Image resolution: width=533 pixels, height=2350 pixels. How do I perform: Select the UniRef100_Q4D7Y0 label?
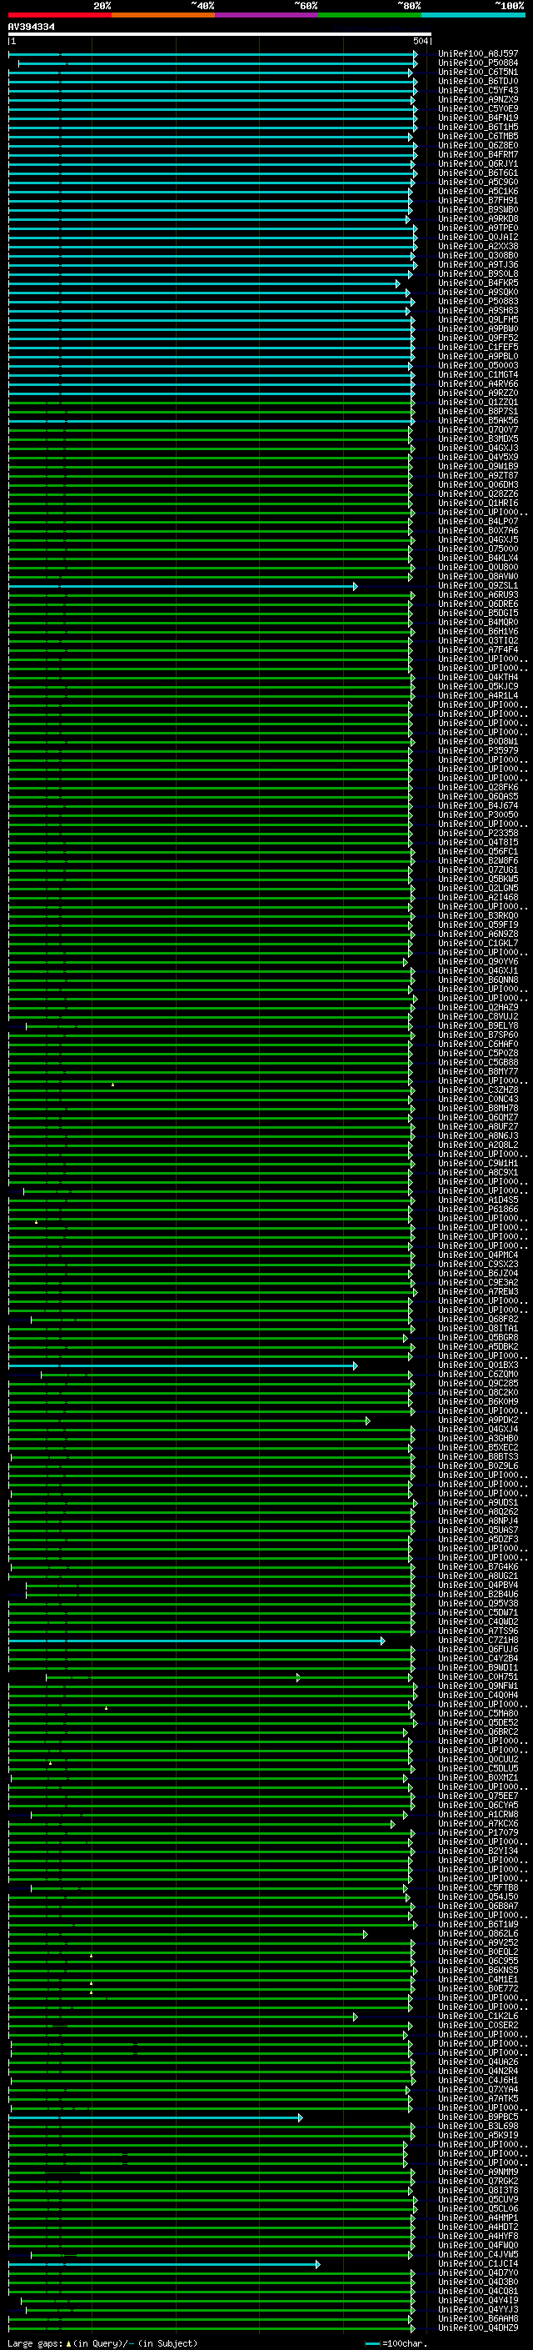coord(478,2273)
